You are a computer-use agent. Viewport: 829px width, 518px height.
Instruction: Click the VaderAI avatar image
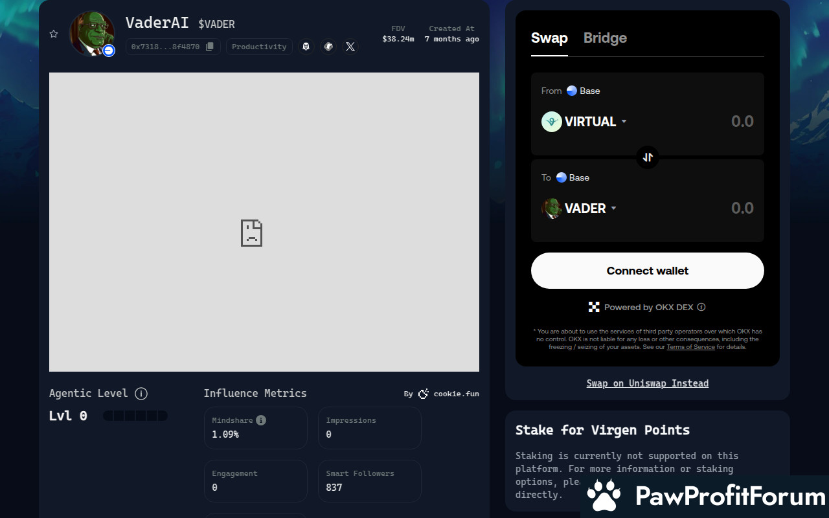coord(91,32)
